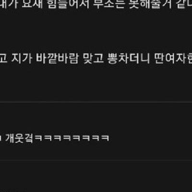This screenshot has height=192, width=192.
Task: Click the word 힘들어서 in top line
Action: pos(68,4)
